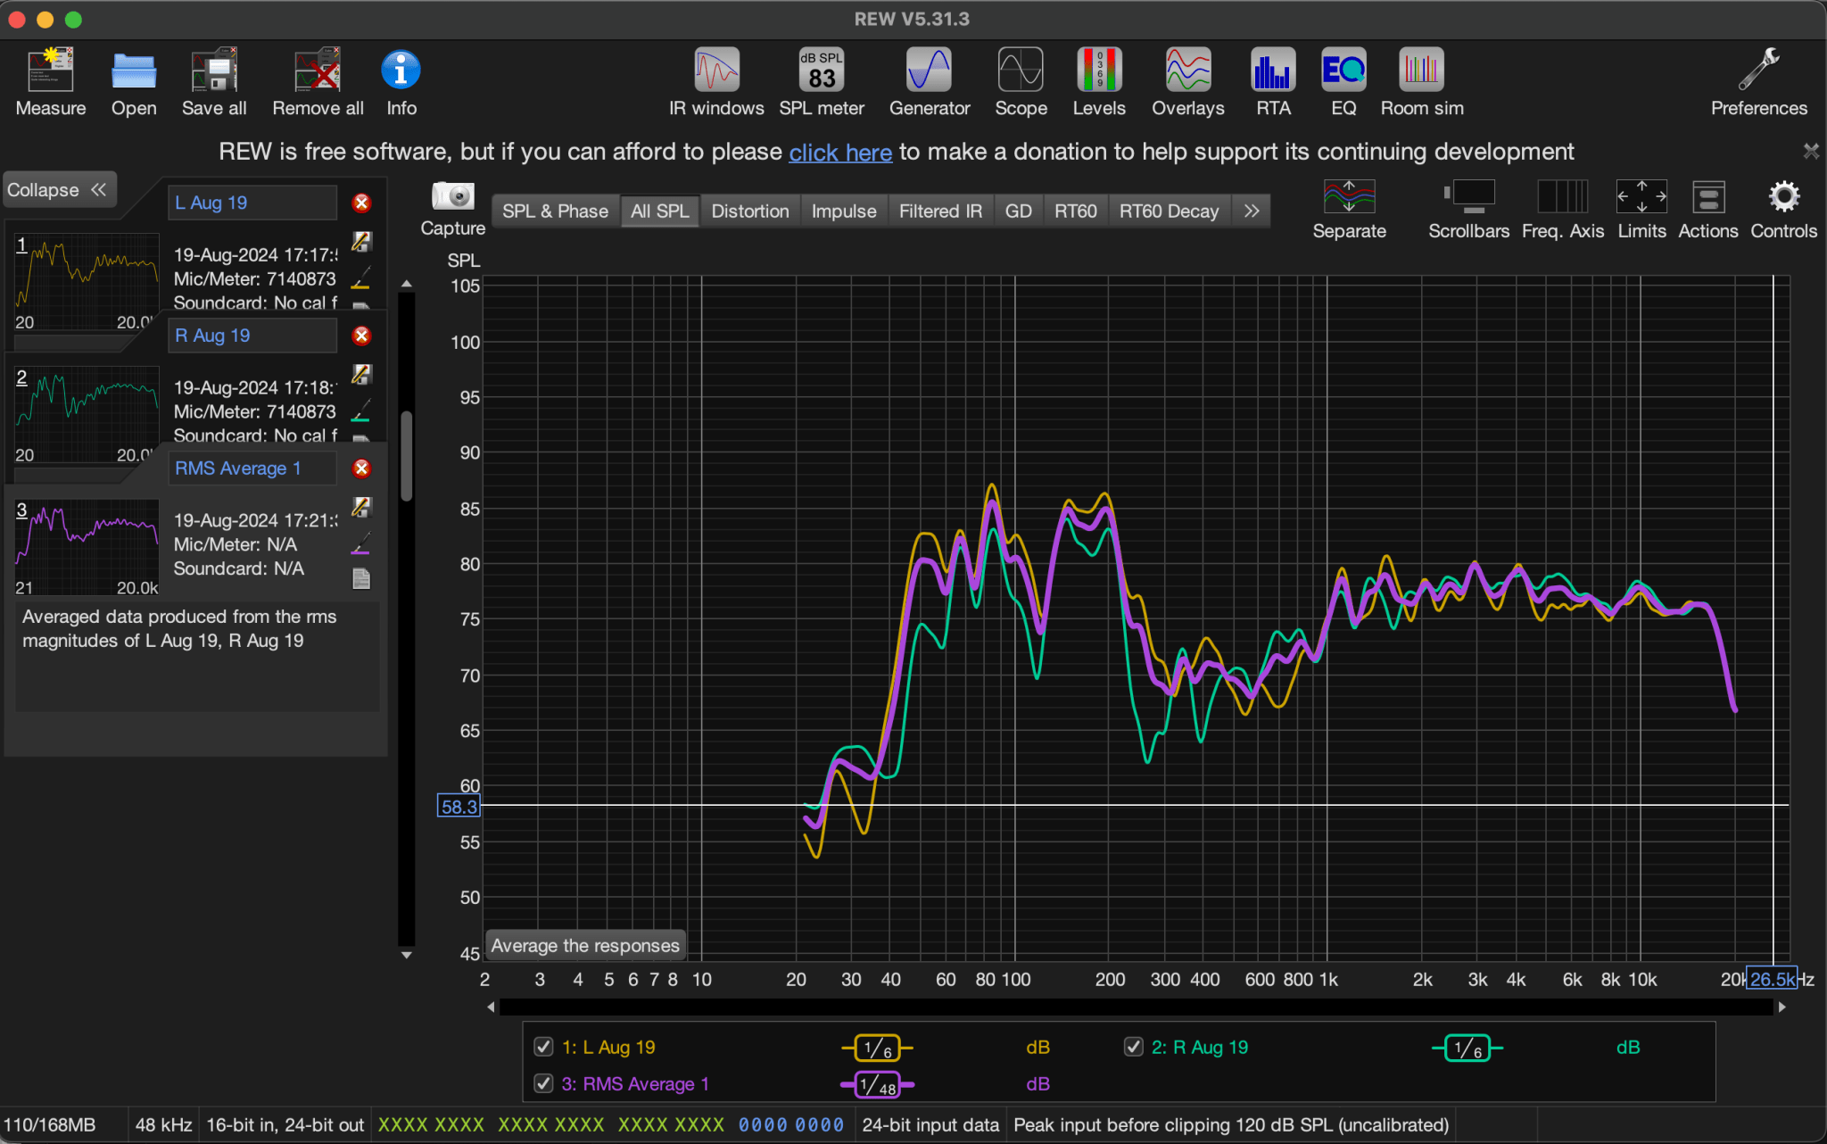Uncheck the 3: RMS Average 1 trace

pyautogui.click(x=542, y=1082)
